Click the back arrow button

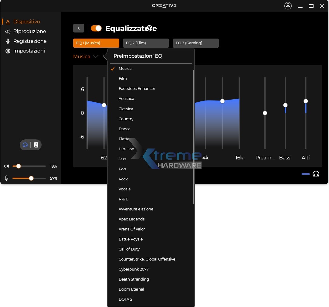[x=78, y=28]
